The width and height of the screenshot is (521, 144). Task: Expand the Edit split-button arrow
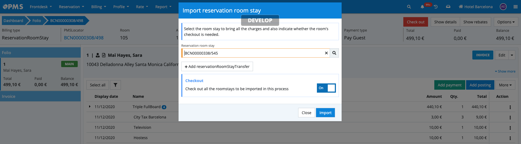[512, 55]
